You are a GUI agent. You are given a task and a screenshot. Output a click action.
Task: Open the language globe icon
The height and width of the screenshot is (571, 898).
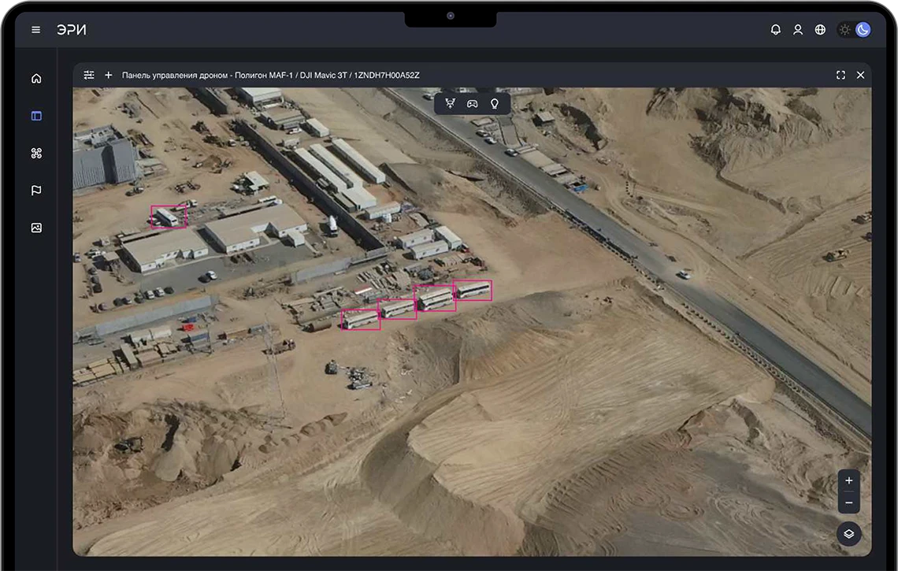820,30
